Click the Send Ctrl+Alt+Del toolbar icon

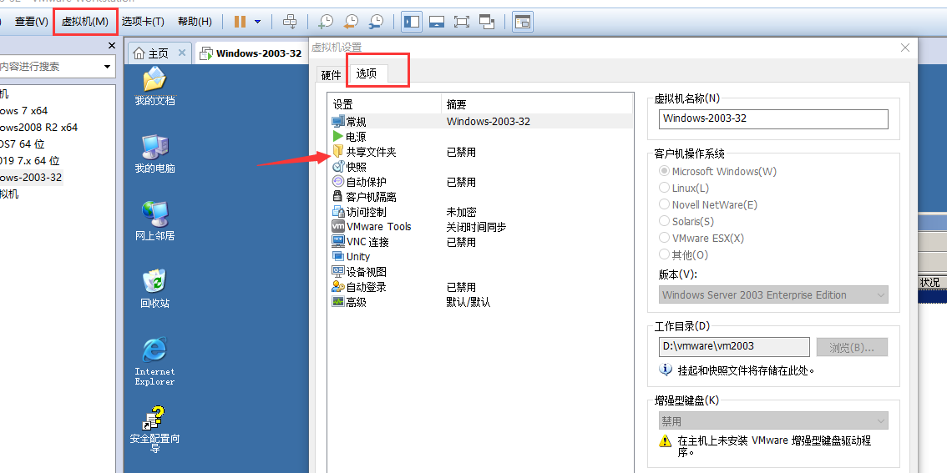(x=290, y=22)
